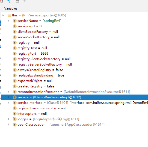Screen dimensions: 148x147
Task: Expand the beanClassLoader node
Action: click(8, 125)
